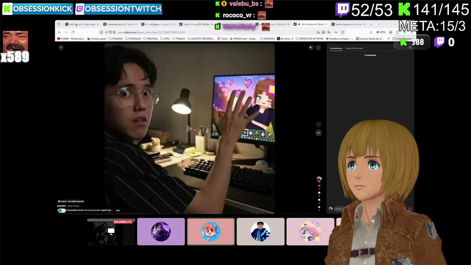Open the video more-options menu
This screenshot has height=265, width=471.
click(318, 47)
